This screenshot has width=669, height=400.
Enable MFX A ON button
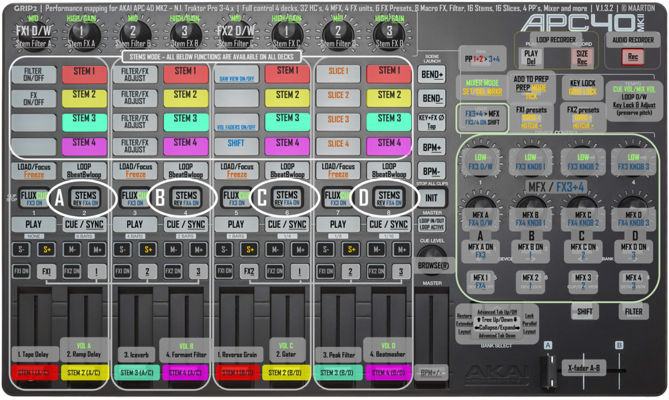(481, 250)
